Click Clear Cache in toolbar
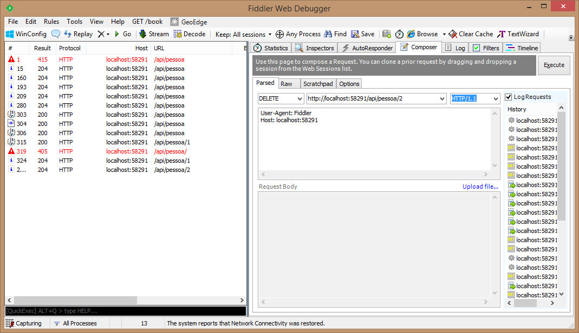 pyautogui.click(x=471, y=34)
